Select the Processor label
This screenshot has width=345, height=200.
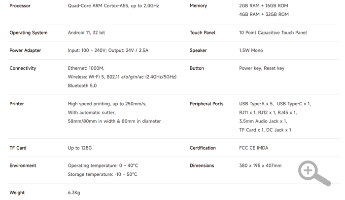tap(20, 6)
